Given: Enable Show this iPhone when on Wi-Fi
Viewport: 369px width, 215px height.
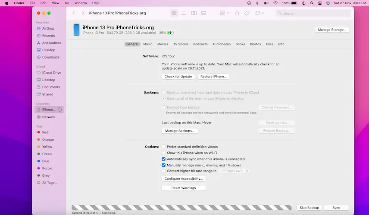Looking at the screenshot, I should click(x=163, y=153).
